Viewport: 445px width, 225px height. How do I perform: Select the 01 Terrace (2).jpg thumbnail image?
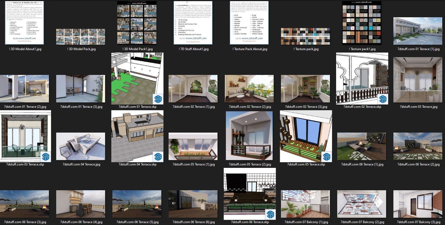click(24, 89)
